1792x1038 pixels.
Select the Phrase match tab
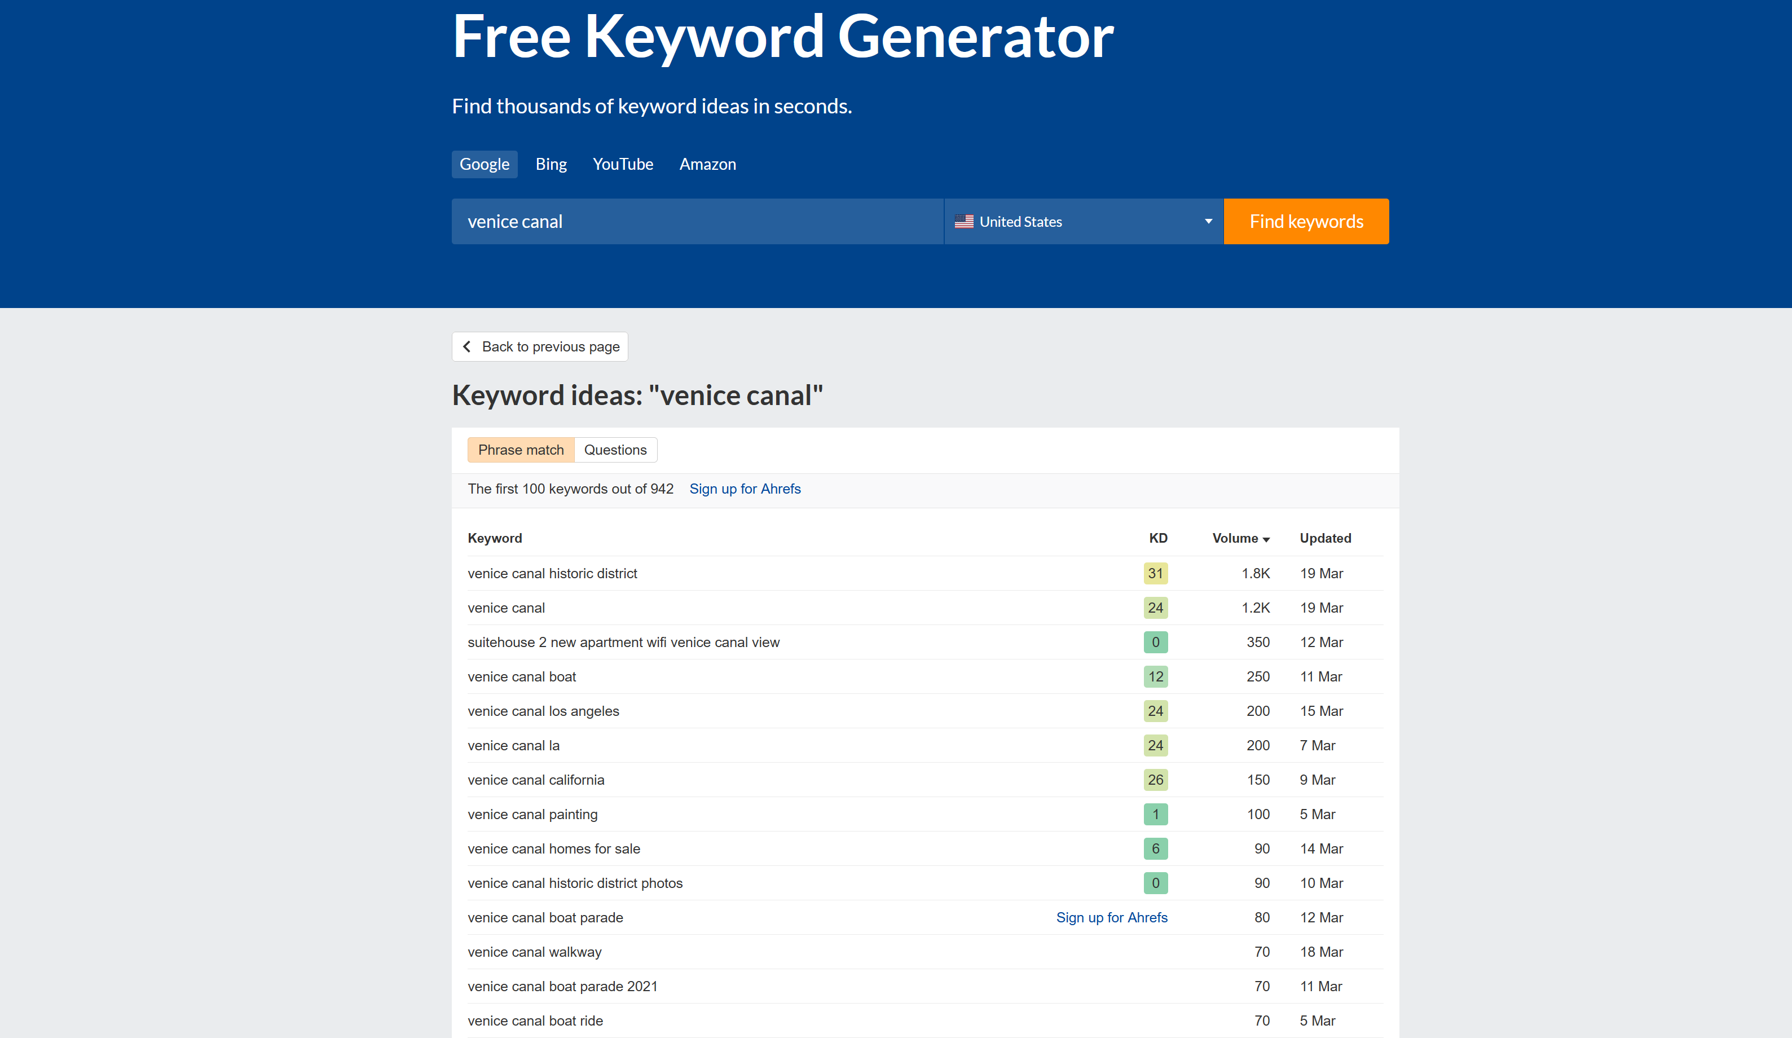coord(521,450)
